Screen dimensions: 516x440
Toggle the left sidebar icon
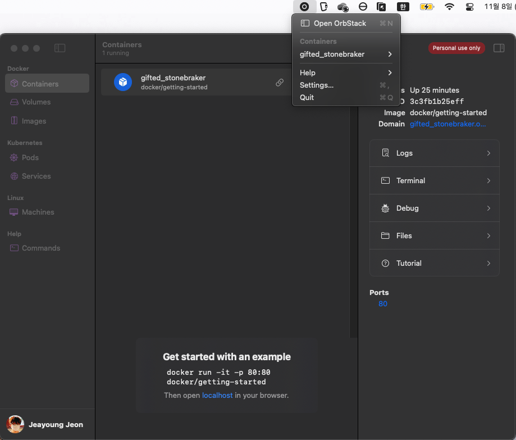[x=60, y=48]
